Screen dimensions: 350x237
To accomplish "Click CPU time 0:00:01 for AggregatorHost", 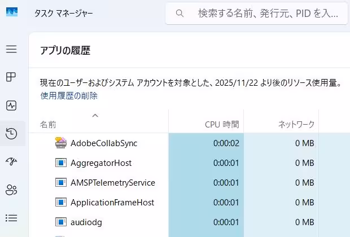I will (226, 163).
